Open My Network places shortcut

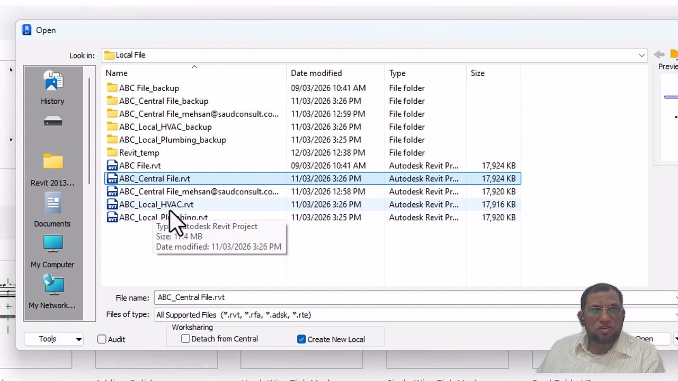[x=52, y=292]
